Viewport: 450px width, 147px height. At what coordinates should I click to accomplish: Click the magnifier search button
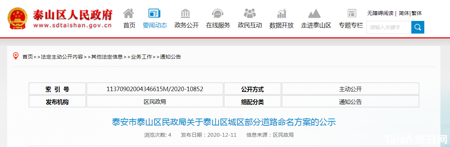[418, 27]
